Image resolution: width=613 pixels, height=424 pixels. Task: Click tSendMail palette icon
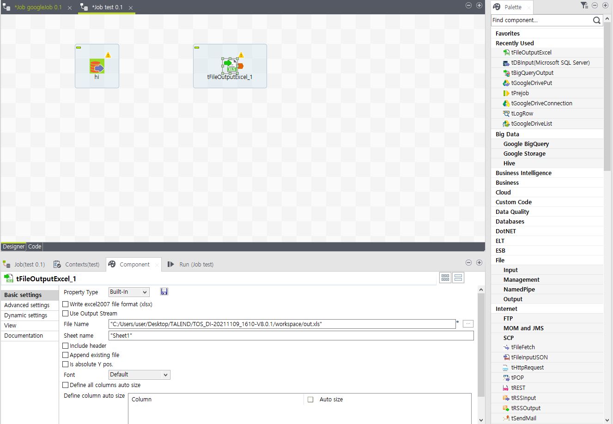click(506, 418)
